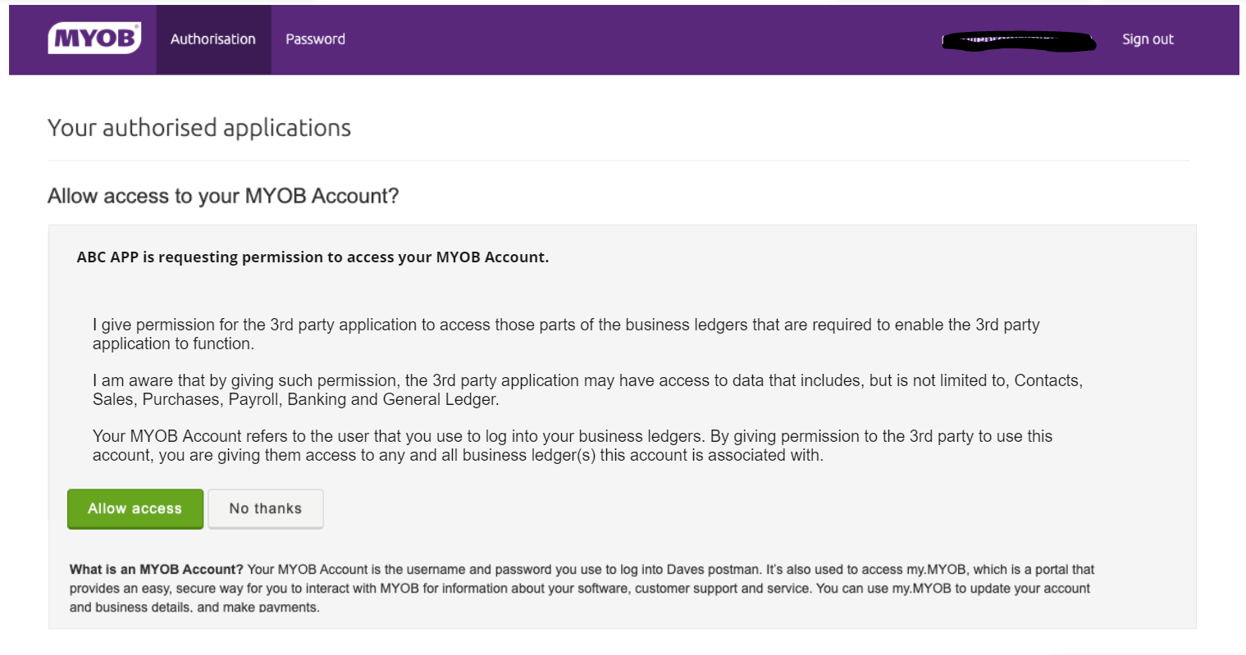Image resolution: width=1246 pixels, height=655 pixels.
Task: Click the redacted account name in header
Action: pos(1020,41)
